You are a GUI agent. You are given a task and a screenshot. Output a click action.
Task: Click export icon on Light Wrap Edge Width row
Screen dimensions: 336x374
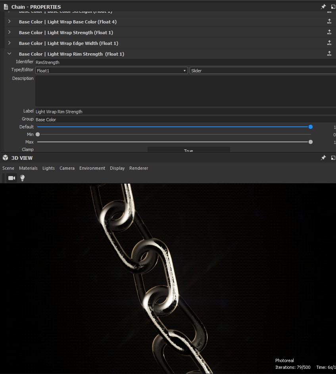329,43
